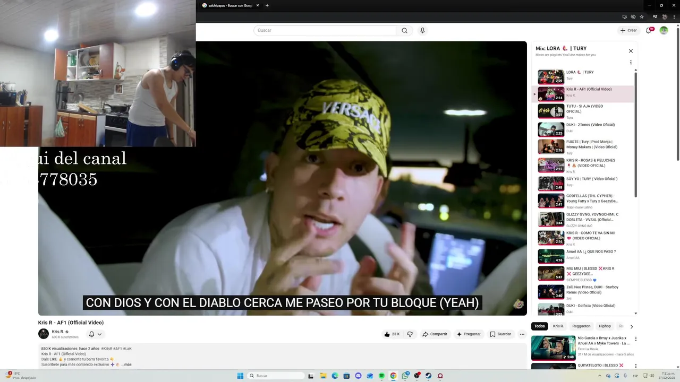Select the Reggaeton filter chip
Viewport: 680px width, 382px height.
pos(581,326)
